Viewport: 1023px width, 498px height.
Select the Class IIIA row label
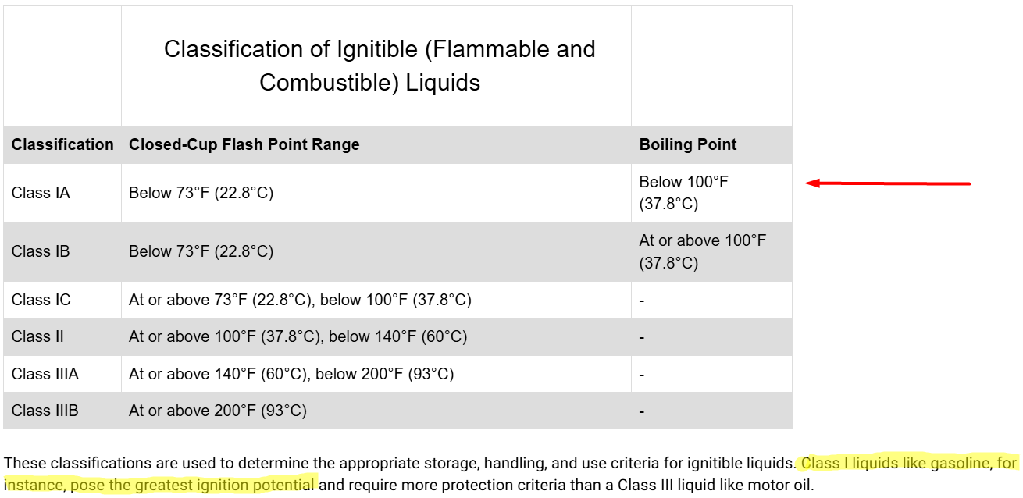(x=45, y=374)
